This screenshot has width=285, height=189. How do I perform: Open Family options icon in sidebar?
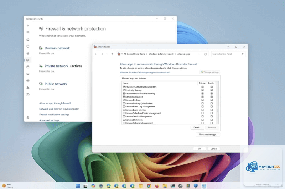coord(28,88)
